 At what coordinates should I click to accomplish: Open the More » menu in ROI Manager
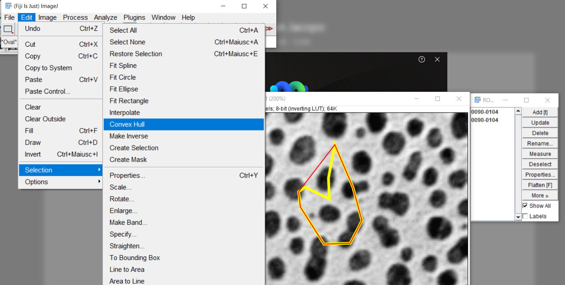pos(540,195)
